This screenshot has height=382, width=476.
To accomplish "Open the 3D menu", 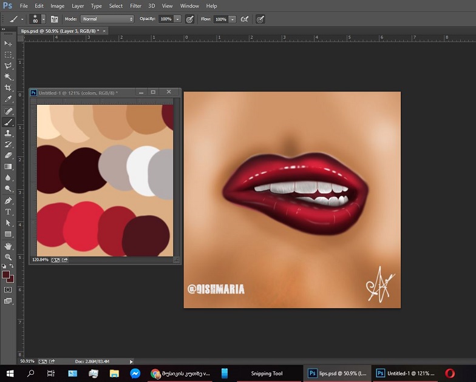I will pos(152,6).
